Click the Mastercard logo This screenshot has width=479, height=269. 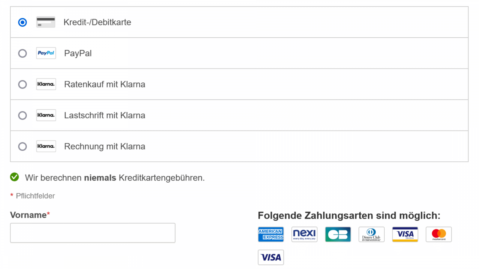tap(439, 234)
